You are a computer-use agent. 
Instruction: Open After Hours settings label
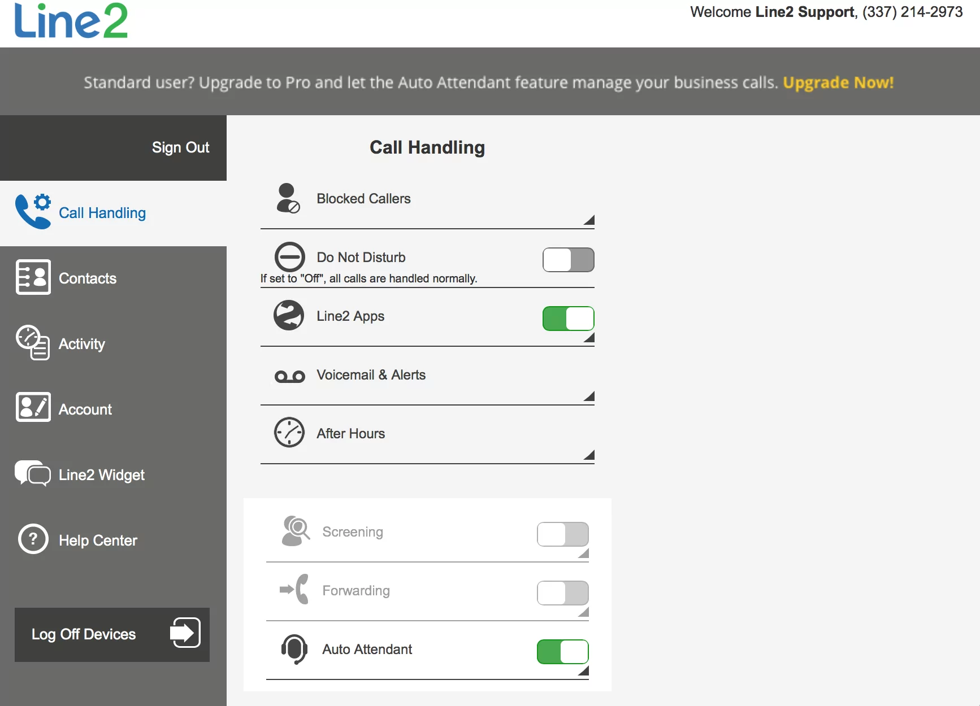tap(350, 434)
